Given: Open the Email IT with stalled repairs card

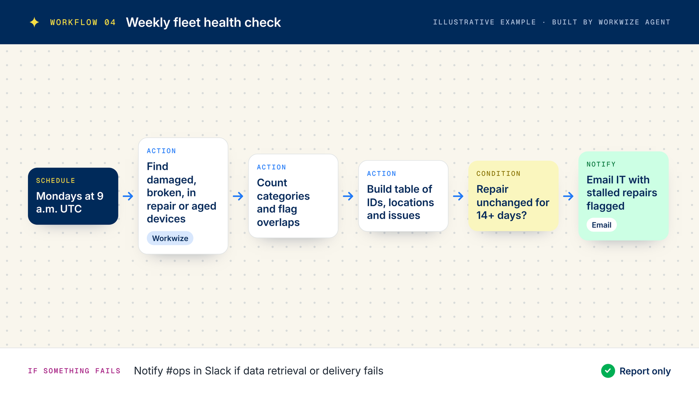Looking at the screenshot, I should click(623, 196).
